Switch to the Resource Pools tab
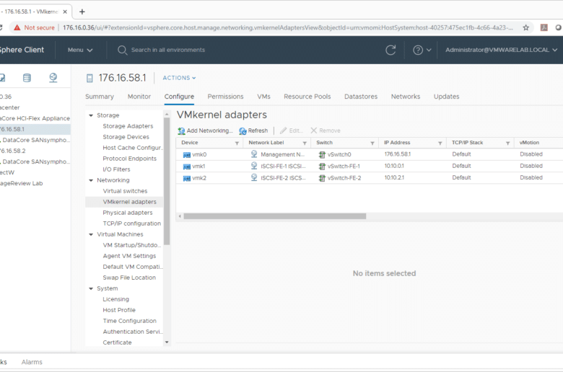Image resolution: width=563 pixels, height=372 pixels. tap(307, 97)
